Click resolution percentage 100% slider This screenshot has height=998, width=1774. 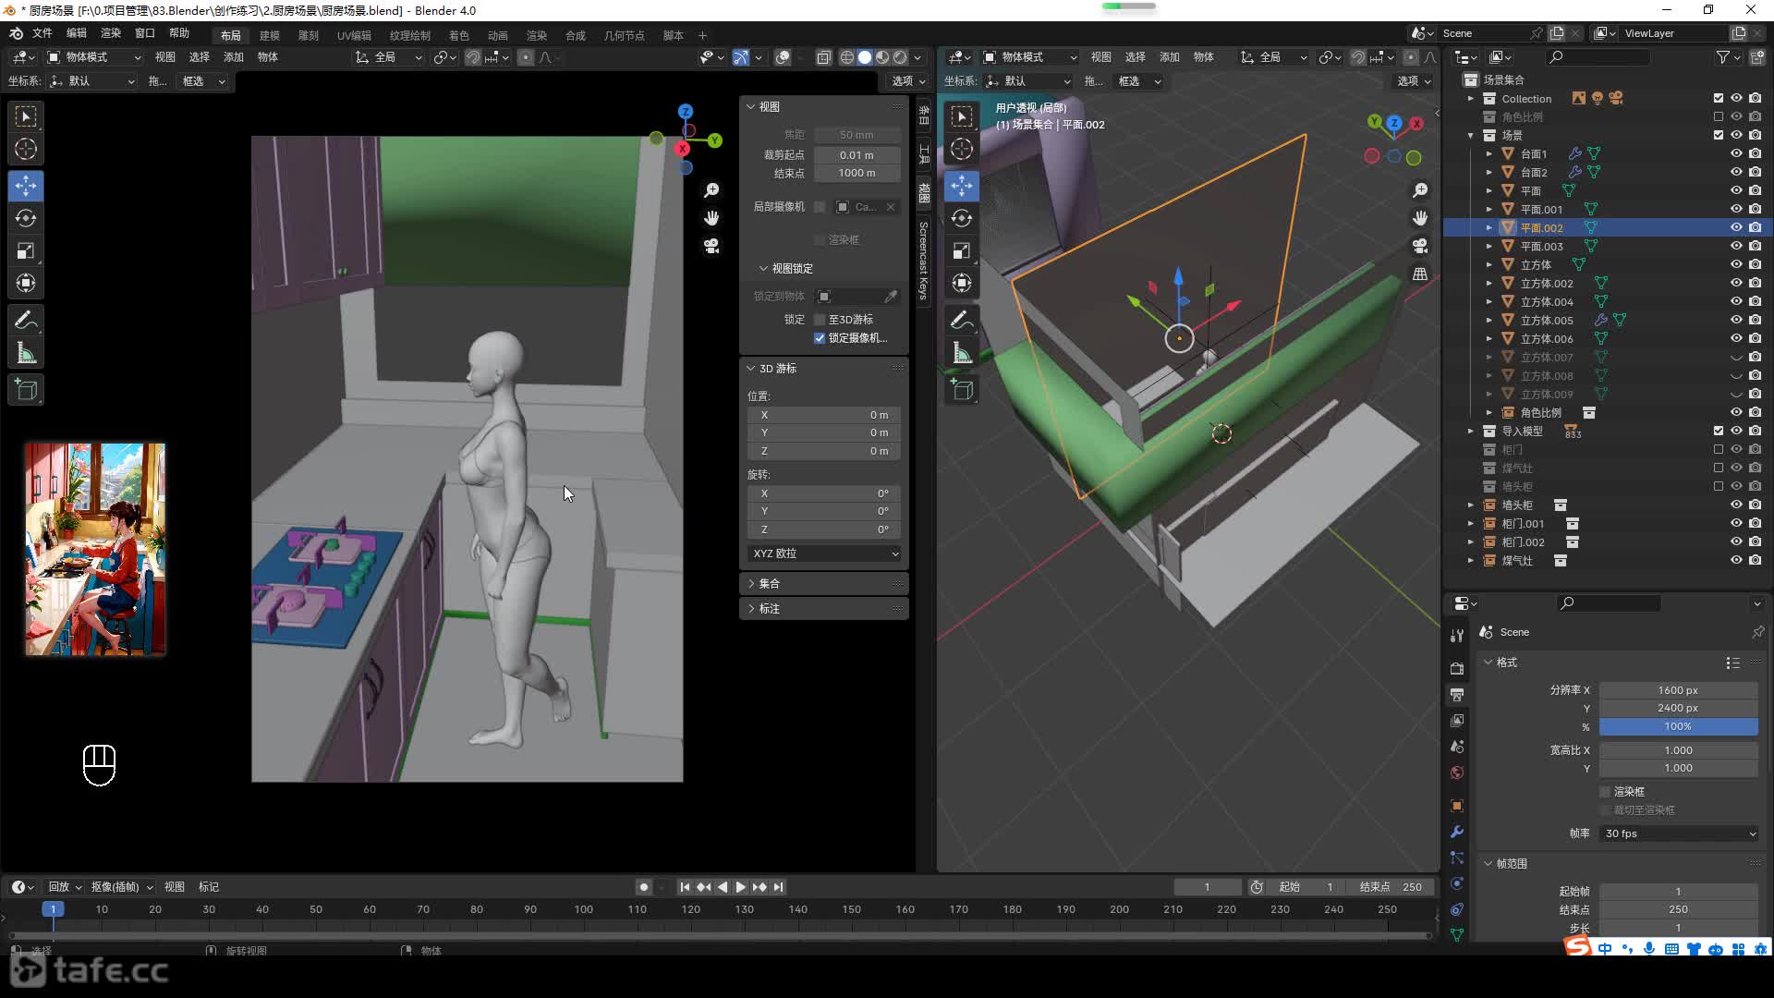pos(1679,727)
